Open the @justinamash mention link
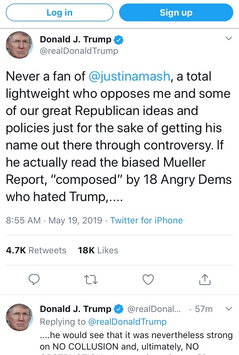The width and height of the screenshot is (239, 355). (x=129, y=76)
